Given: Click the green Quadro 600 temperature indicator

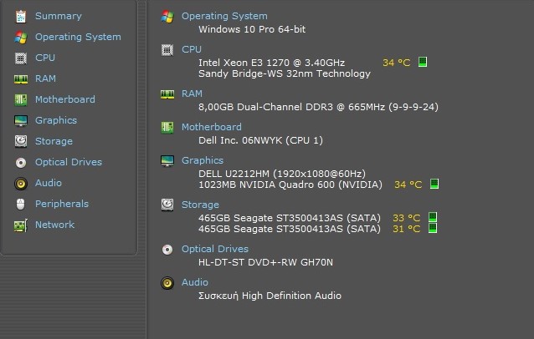Looking at the screenshot, I should (434, 184).
